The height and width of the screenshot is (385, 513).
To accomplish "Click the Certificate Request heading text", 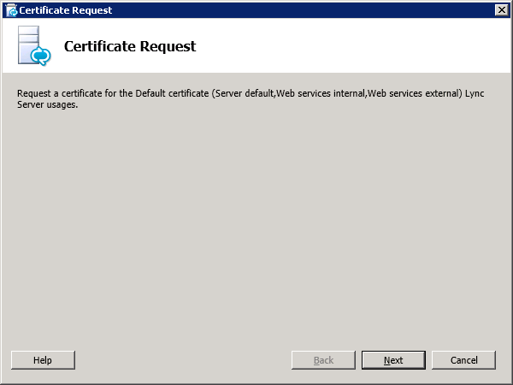I will pyautogui.click(x=130, y=46).
